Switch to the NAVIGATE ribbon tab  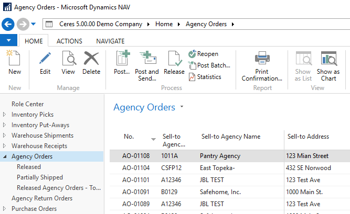[x=111, y=41]
